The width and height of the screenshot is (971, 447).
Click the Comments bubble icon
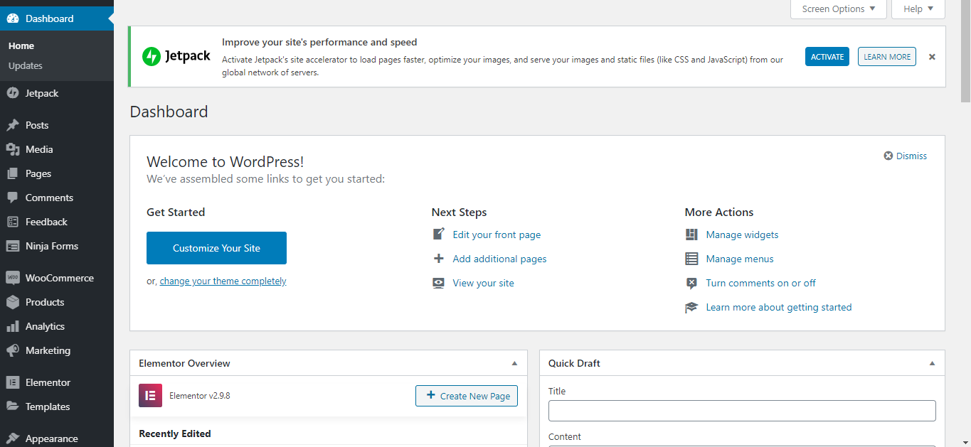click(13, 198)
